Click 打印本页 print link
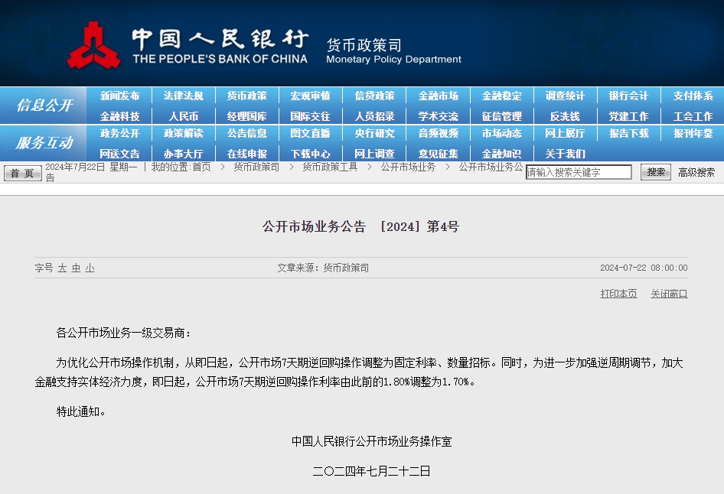This screenshot has height=494, width=724. 618,294
